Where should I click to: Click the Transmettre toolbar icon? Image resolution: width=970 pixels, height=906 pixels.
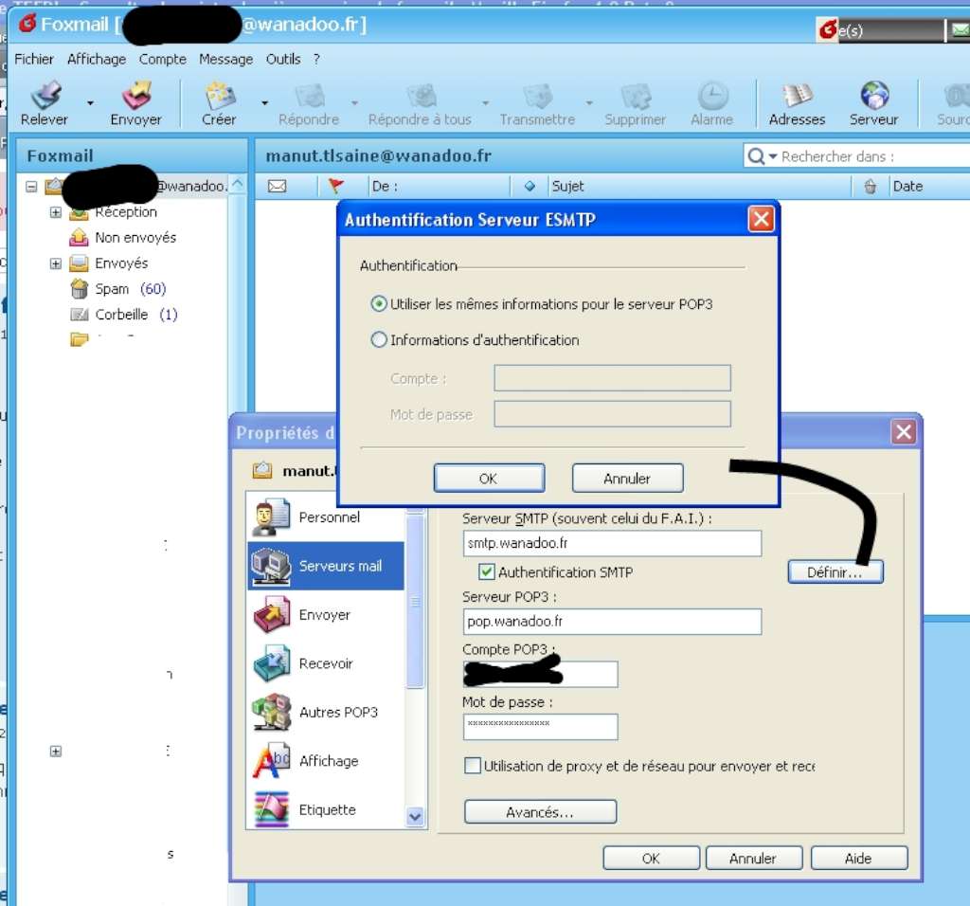tap(538, 96)
